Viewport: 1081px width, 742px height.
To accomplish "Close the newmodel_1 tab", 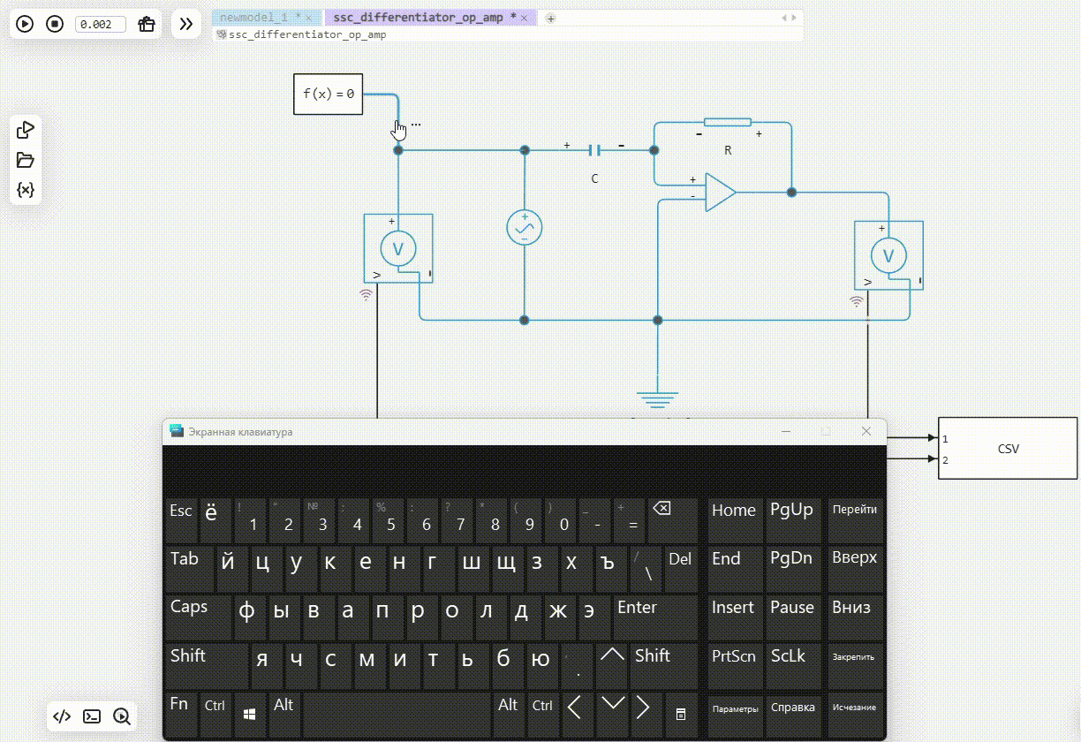I will click(309, 18).
